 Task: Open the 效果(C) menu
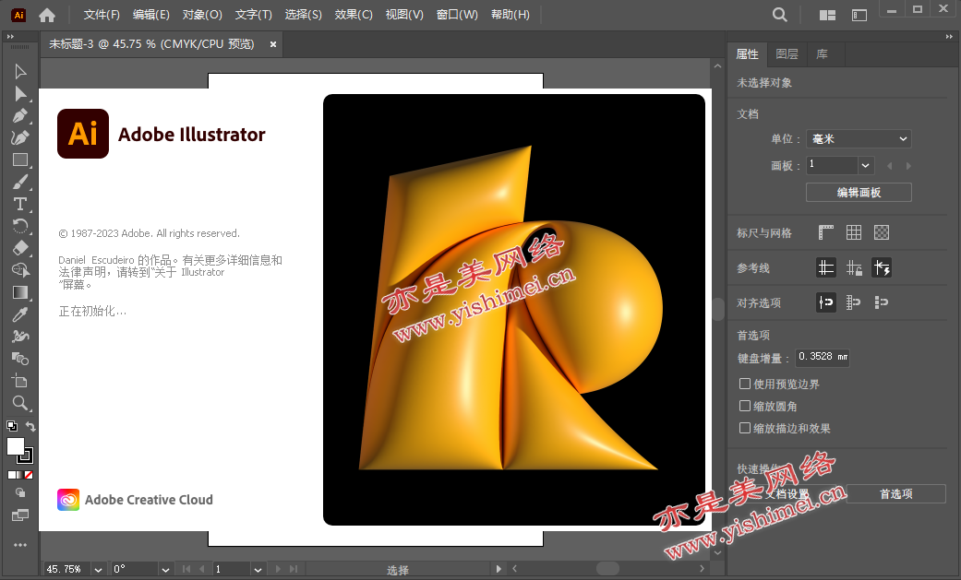[353, 15]
